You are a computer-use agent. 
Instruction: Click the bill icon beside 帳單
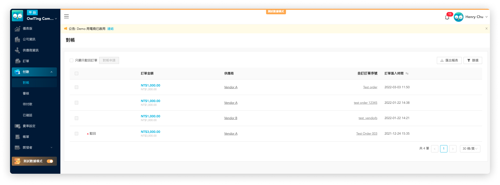point(18,137)
